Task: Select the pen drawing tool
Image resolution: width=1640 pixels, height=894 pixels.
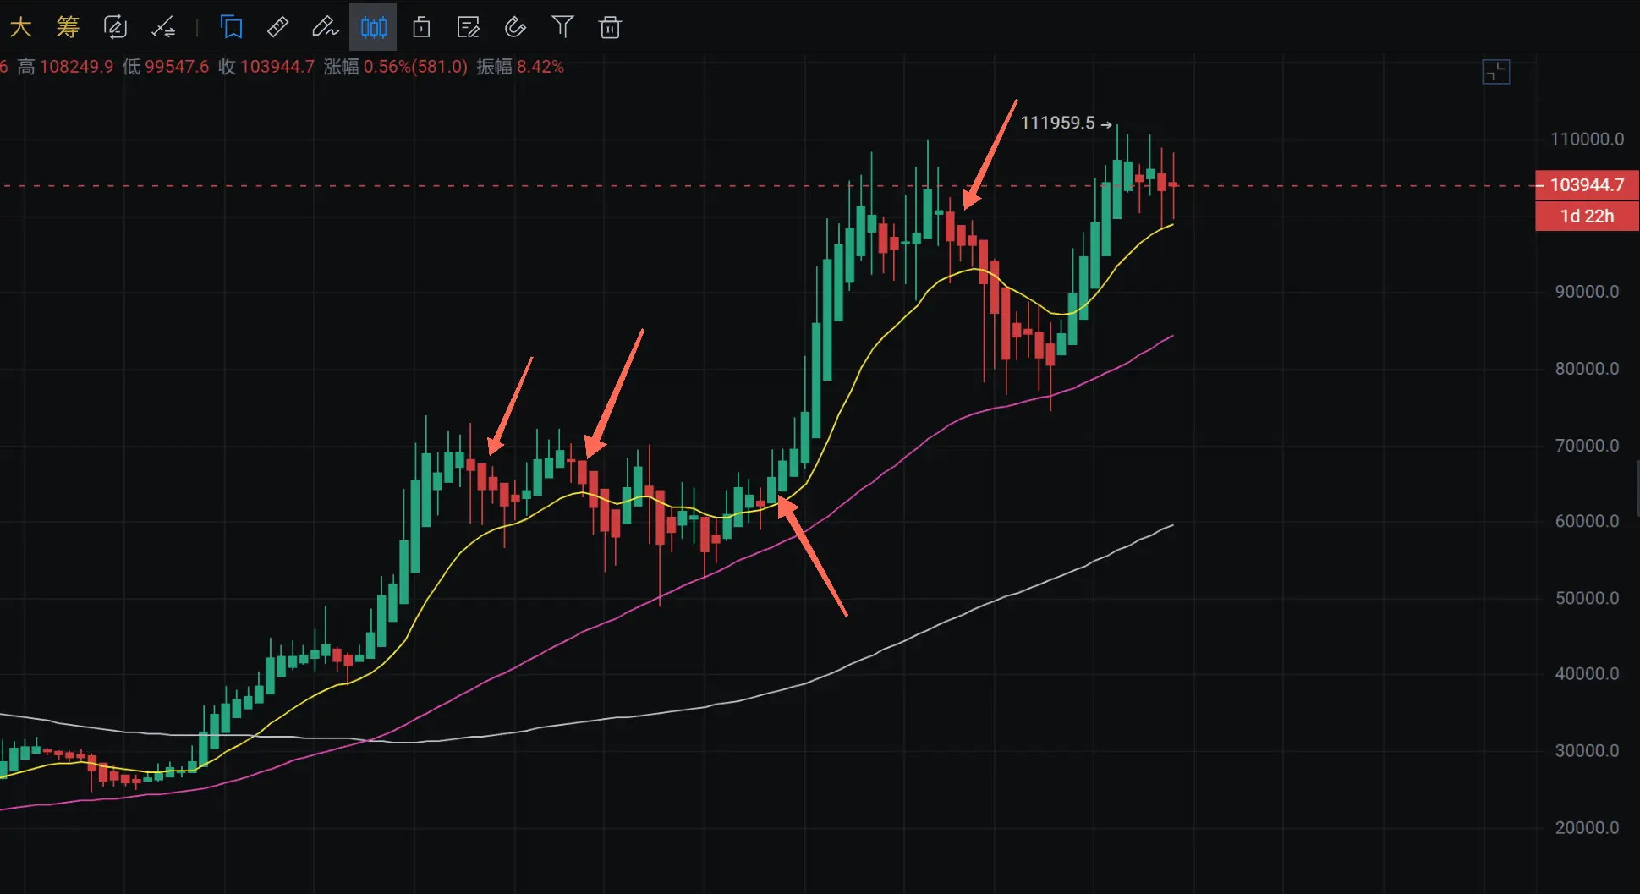Action: pos(325,27)
